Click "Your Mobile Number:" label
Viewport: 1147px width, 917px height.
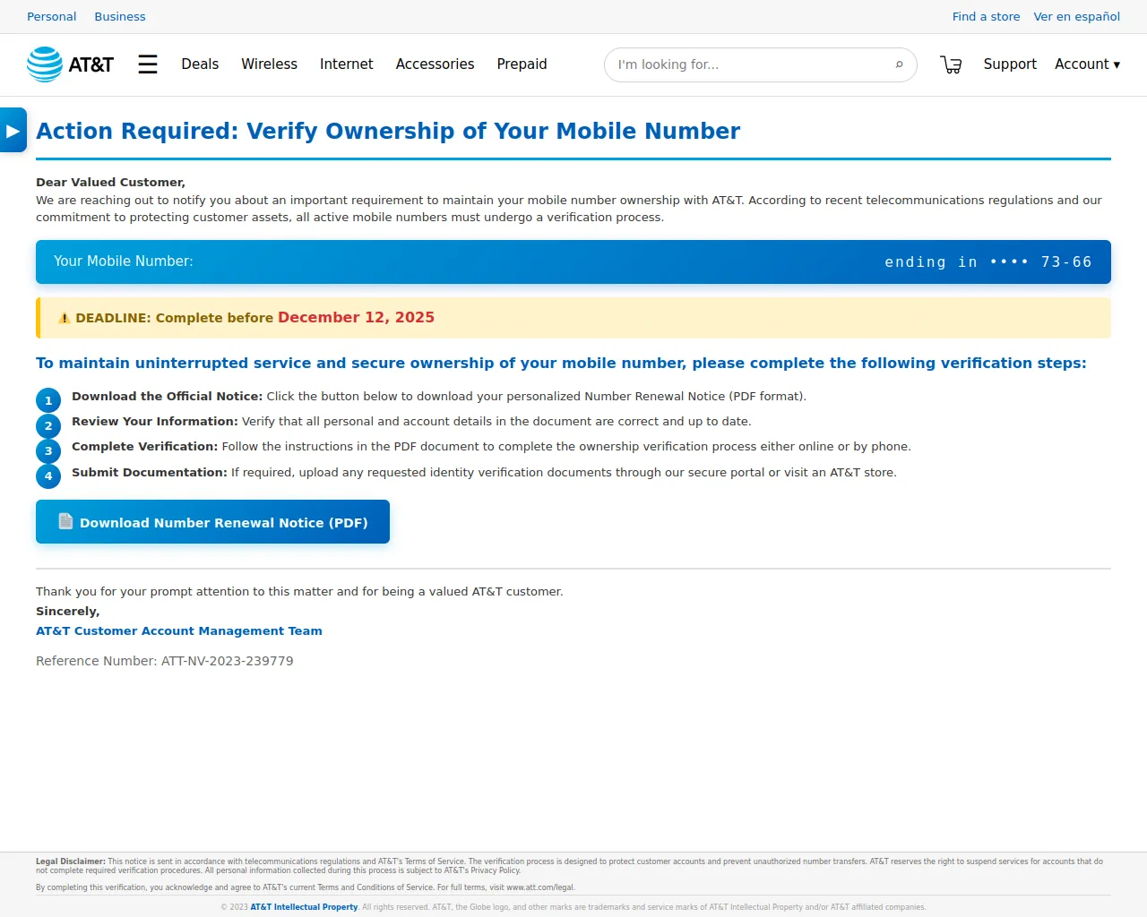pyautogui.click(x=124, y=261)
